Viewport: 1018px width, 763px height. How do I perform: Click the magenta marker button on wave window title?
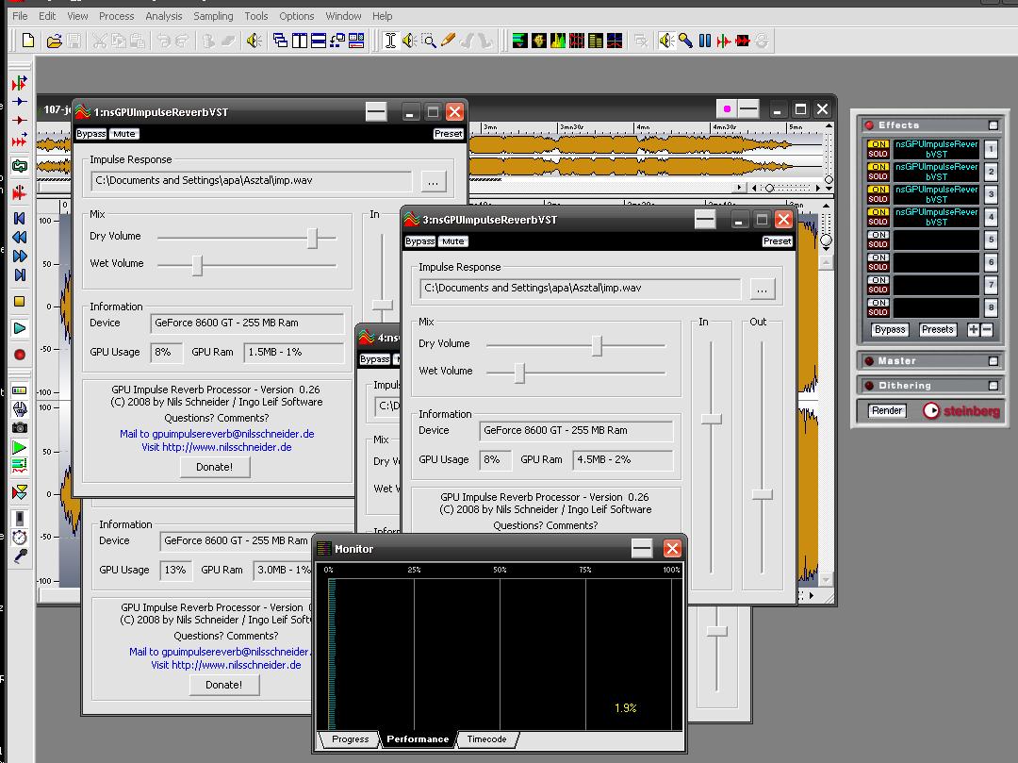click(x=727, y=109)
